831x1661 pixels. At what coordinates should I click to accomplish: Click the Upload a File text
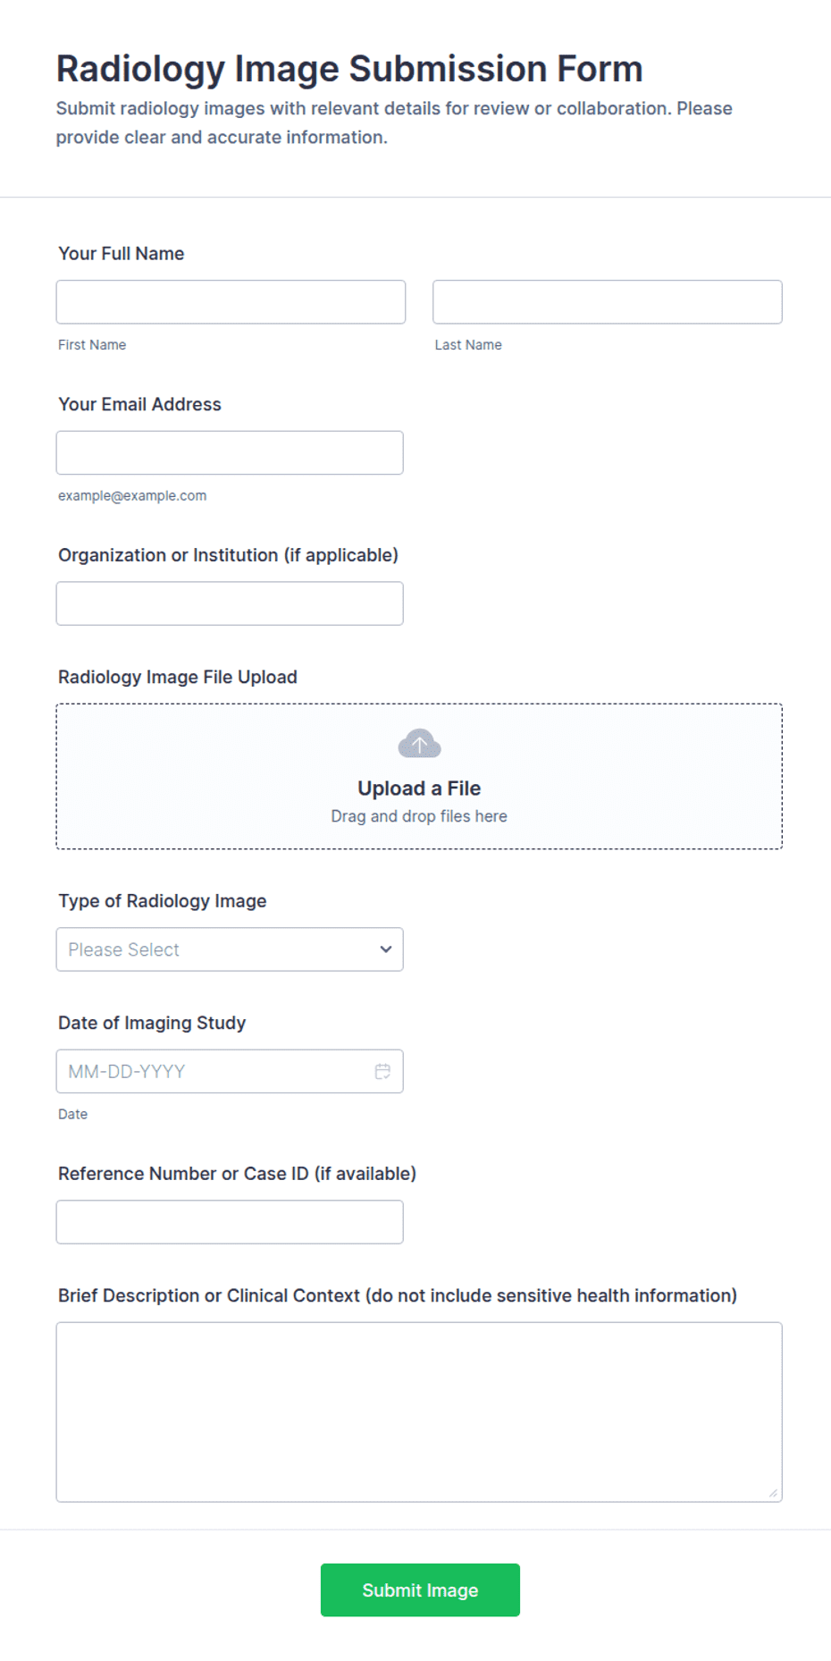coord(419,788)
